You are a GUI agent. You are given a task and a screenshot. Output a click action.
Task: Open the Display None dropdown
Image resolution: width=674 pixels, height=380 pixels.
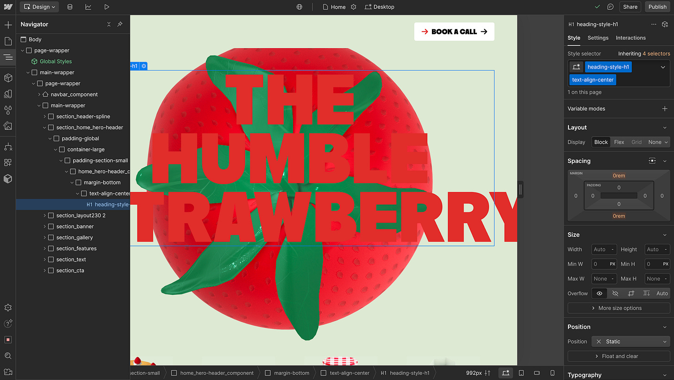pos(658,142)
